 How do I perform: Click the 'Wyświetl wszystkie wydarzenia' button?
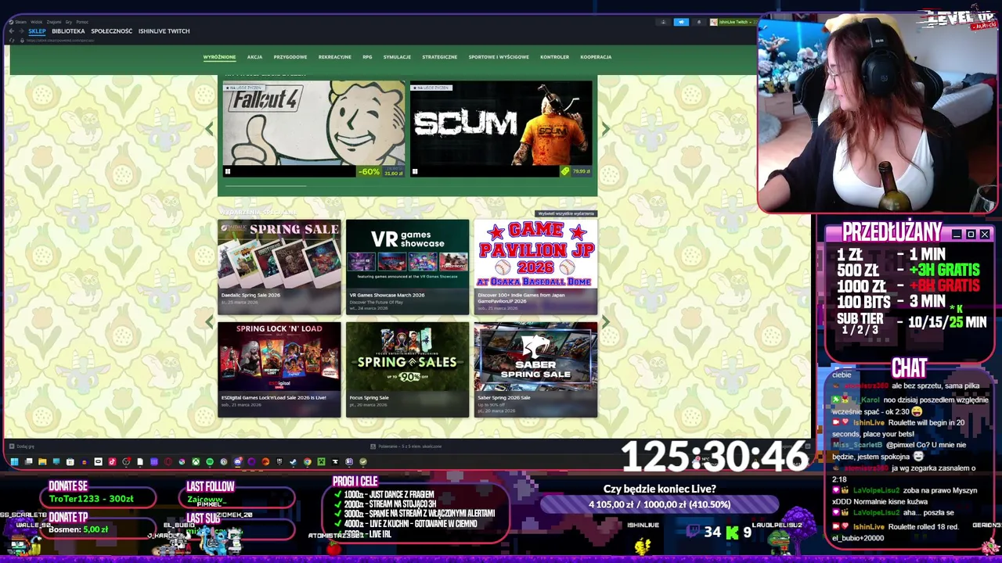click(566, 213)
